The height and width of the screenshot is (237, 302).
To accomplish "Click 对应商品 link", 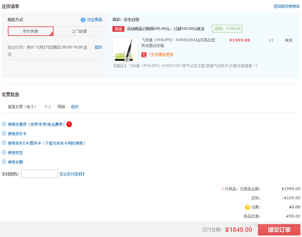I will pos(94,20).
